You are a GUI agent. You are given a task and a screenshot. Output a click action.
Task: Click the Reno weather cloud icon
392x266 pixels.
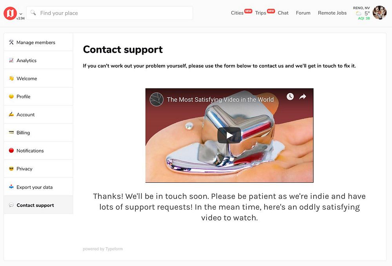(x=359, y=13)
